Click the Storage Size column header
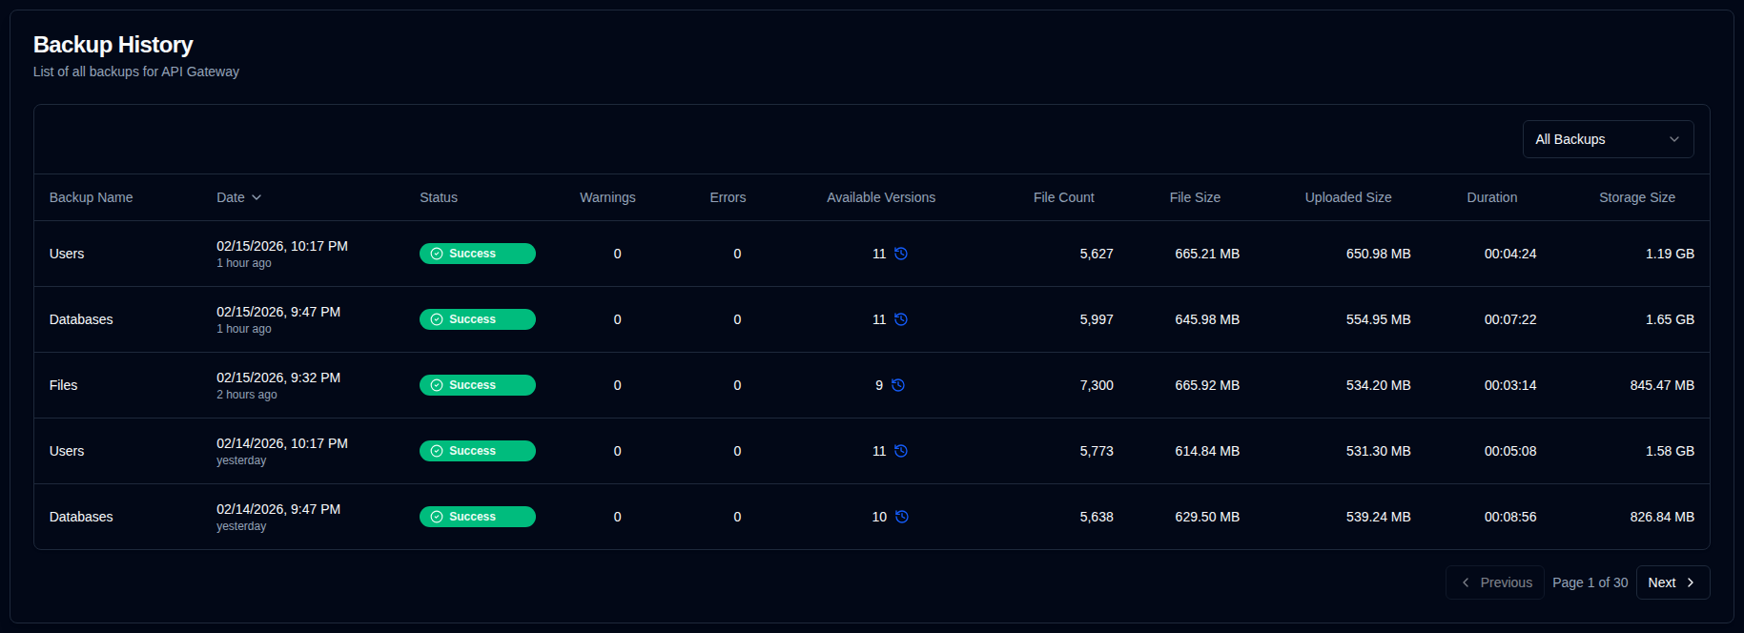Screen dimensions: 1744x633 (x=1636, y=197)
